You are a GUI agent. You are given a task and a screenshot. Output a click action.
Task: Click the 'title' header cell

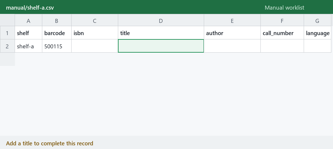[x=161, y=33]
